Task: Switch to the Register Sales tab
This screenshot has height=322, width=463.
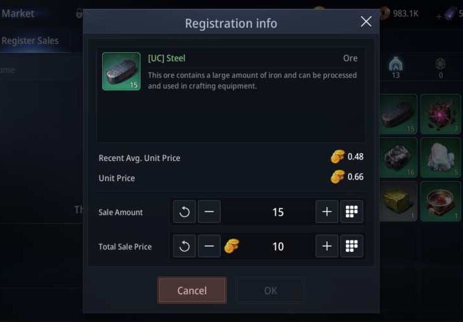Action: tap(30, 41)
